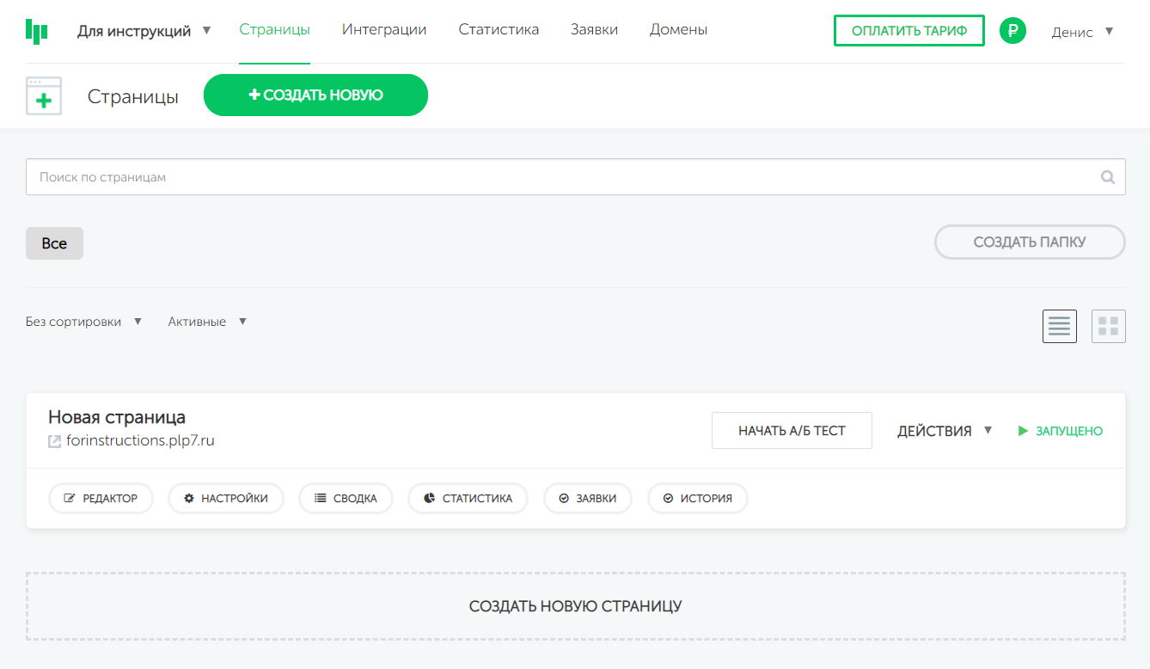
Task: Open the Сводка summary list
Action: [346, 498]
